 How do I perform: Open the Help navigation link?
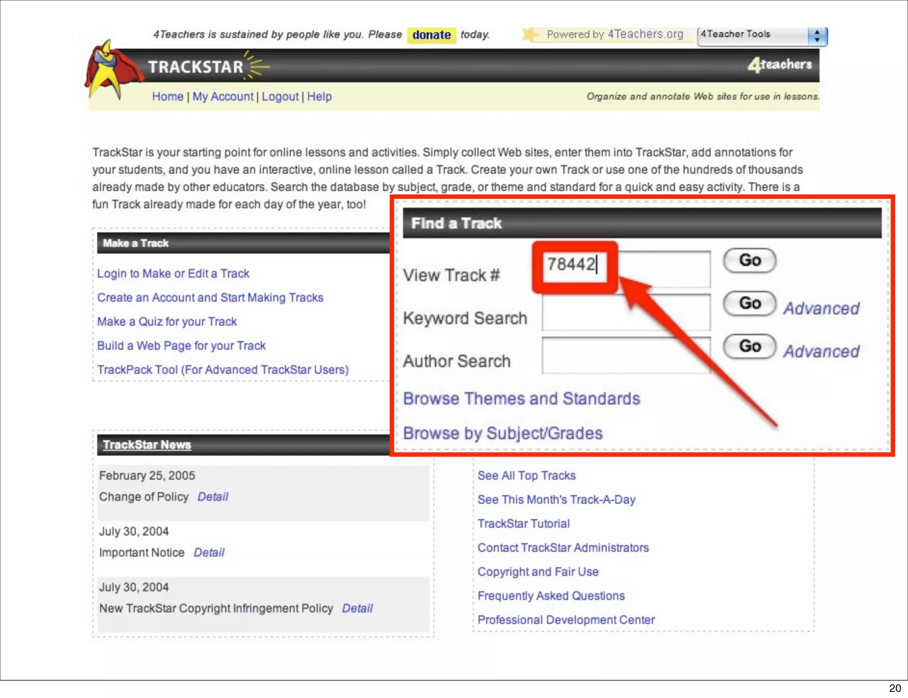tap(319, 97)
